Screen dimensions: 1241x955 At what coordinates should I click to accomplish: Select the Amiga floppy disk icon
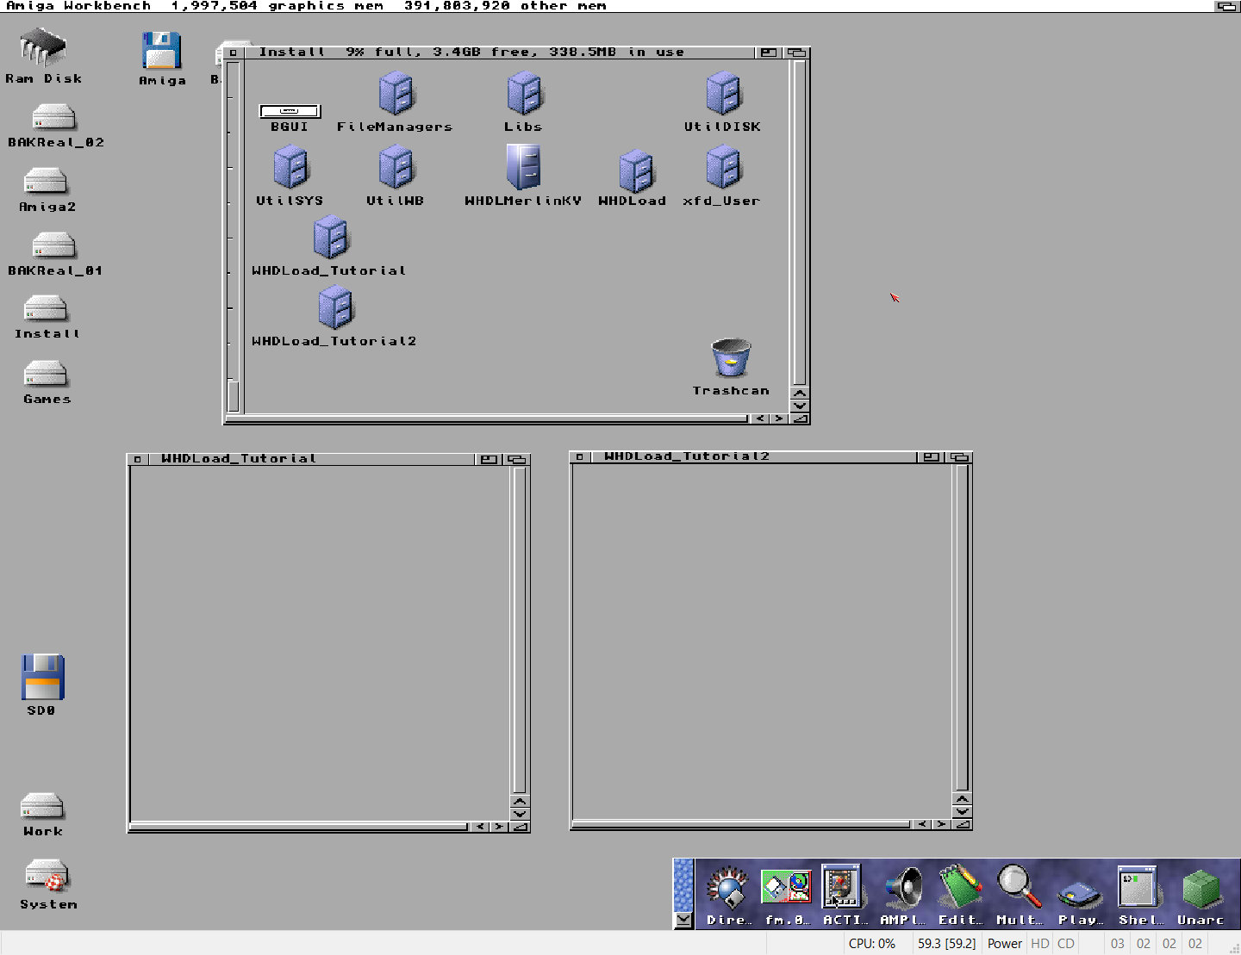161,51
